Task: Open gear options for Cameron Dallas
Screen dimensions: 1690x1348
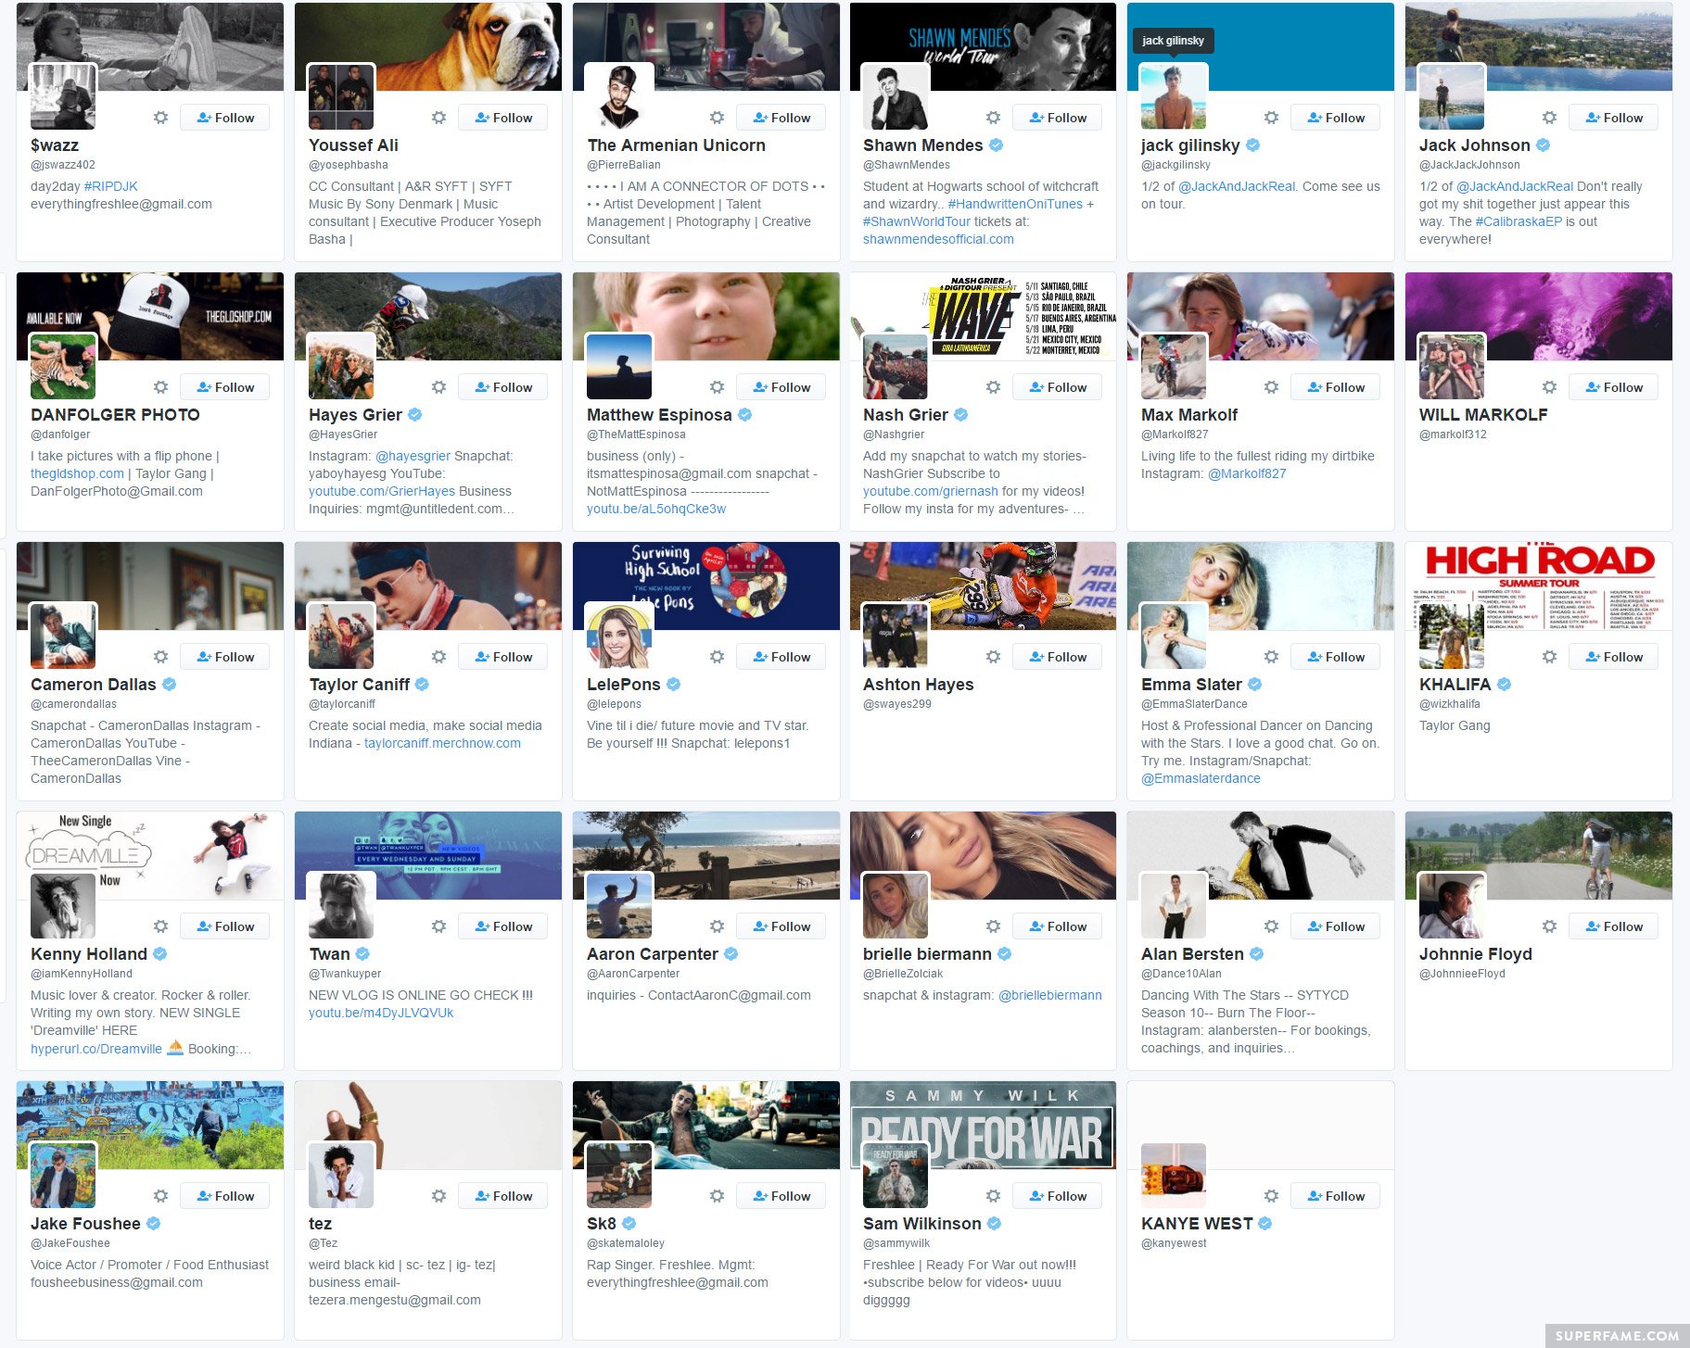Action: [x=160, y=657]
